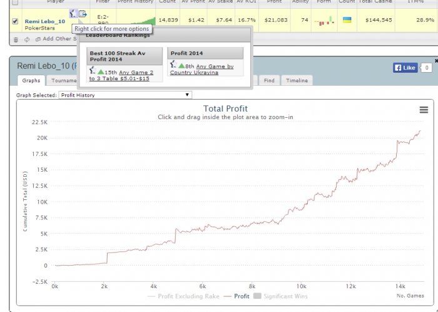Open the Graph Selected dropdown

point(125,95)
